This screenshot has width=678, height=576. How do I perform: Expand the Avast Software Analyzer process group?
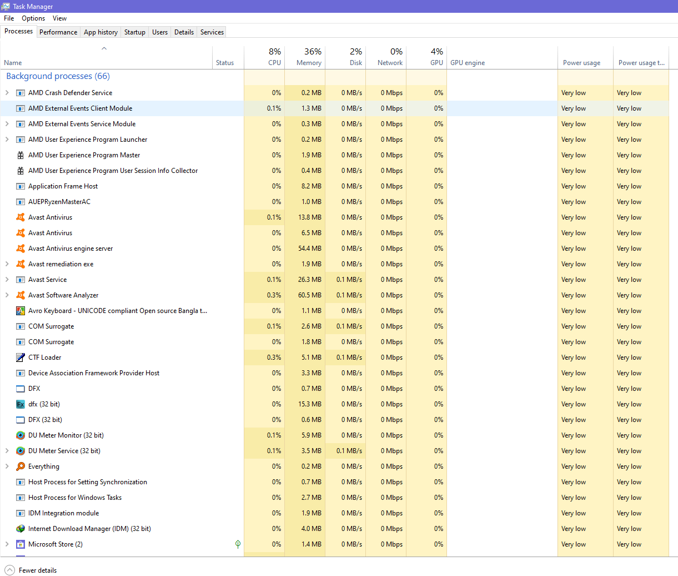tap(7, 295)
